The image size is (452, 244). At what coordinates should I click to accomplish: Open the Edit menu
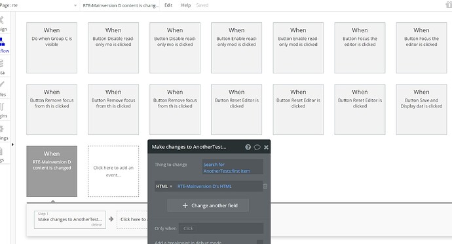coord(168,5)
